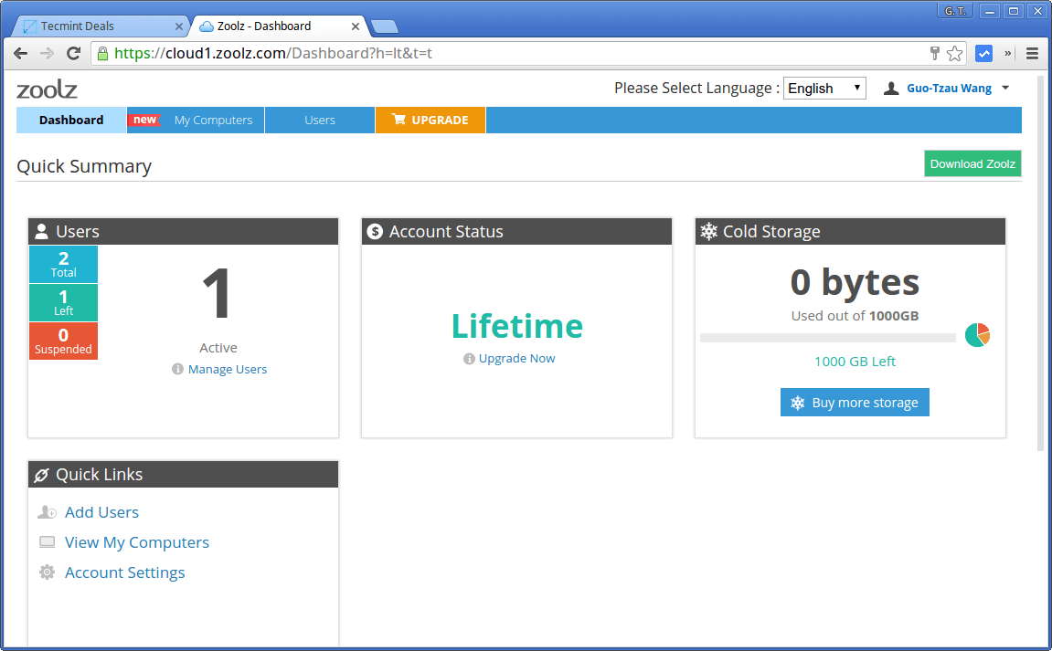Image resolution: width=1052 pixels, height=651 pixels.
Task: Switch to the My Computers tab
Action: [212, 120]
